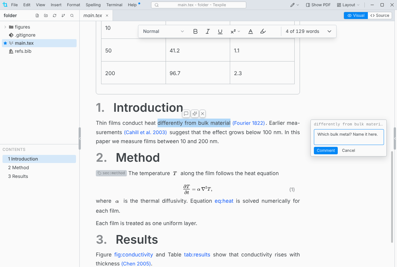This screenshot has width=397, height=267.
Task: Open the Spelling menu
Action: [93, 5]
